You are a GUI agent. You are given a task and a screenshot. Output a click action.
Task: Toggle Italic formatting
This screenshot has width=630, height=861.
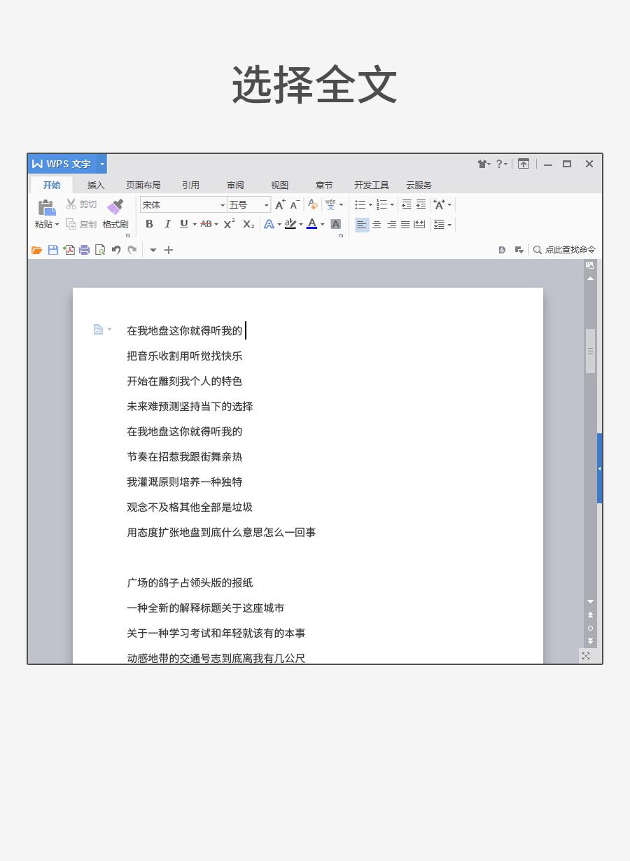click(x=167, y=224)
